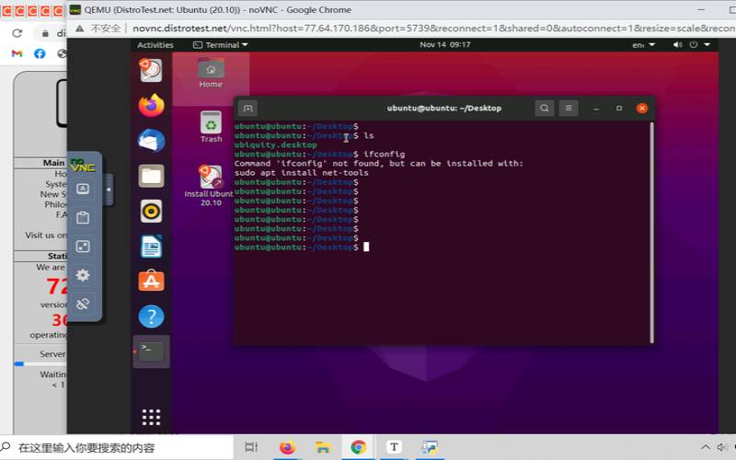This screenshot has height=460, width=736.
Task: Click the terminal title ubuntu@ubuntu: ~/Desktop
Action: click(444, 108)
